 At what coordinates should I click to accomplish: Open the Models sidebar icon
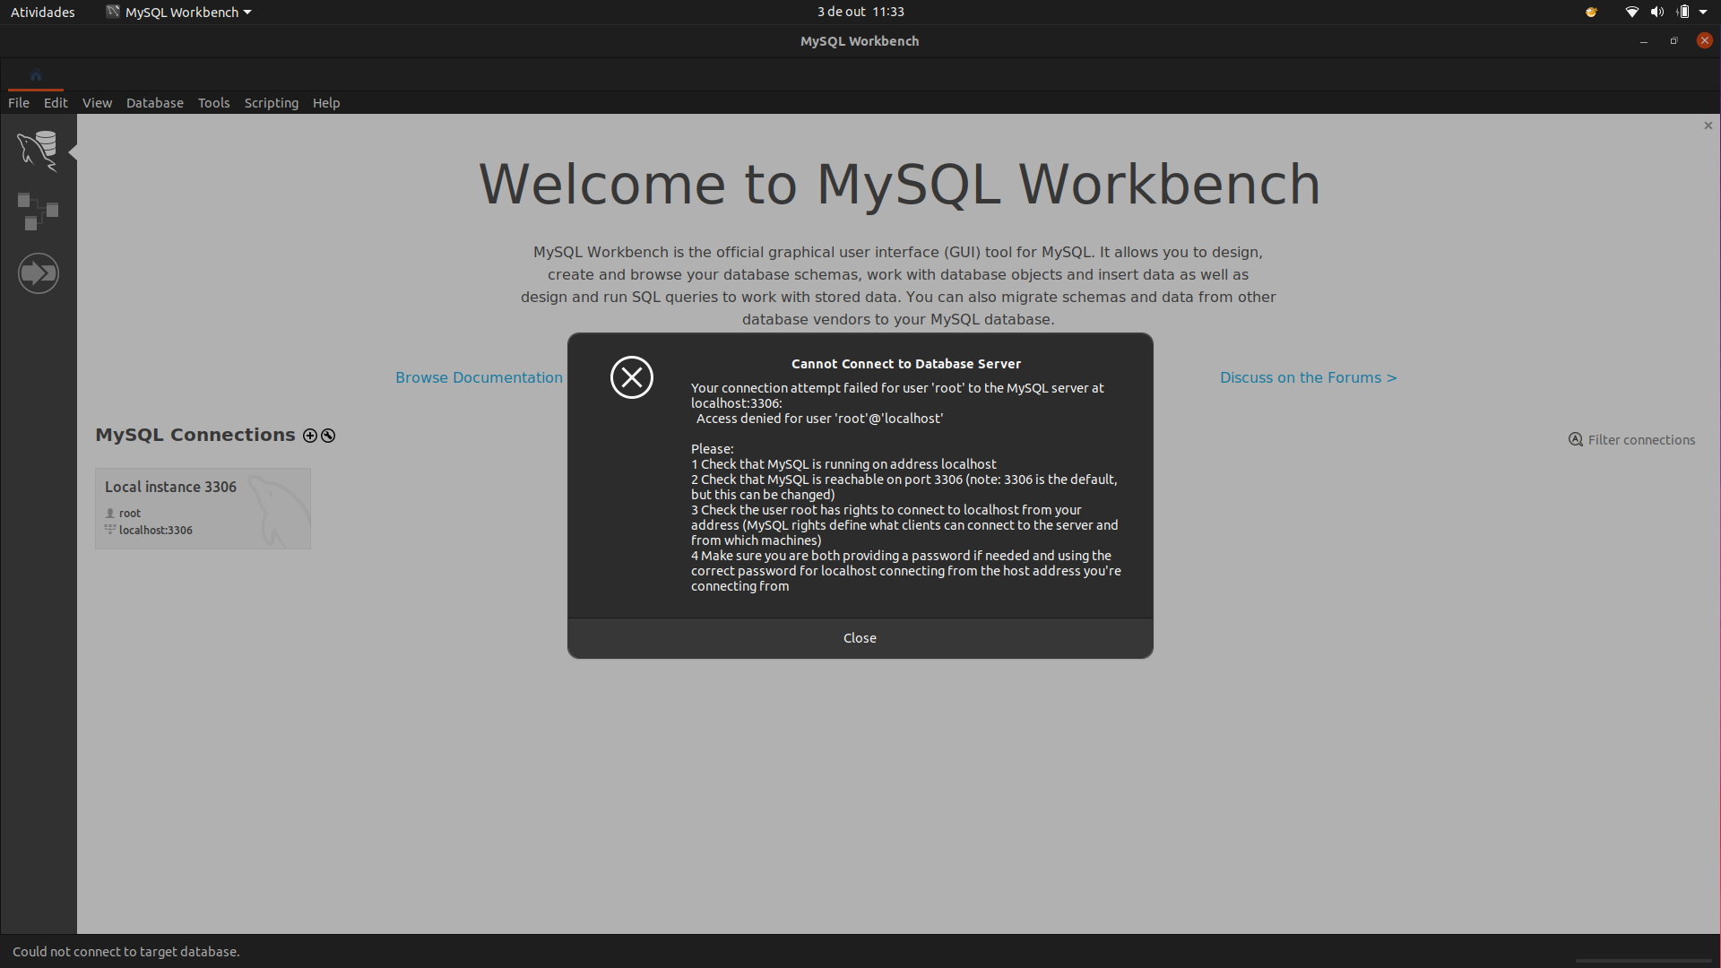pyautogui.click(x=38, y=212)
